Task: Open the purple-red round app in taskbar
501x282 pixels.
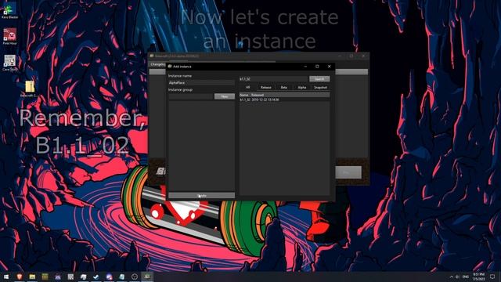Action: point(109,277)
